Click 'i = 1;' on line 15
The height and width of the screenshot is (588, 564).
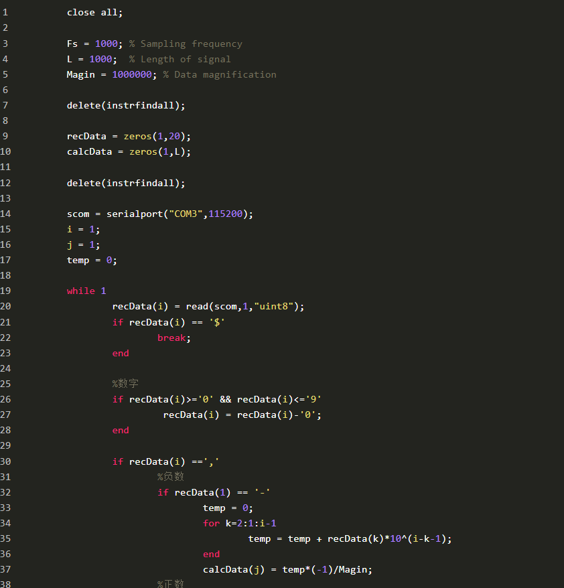[x=83, y=229]
